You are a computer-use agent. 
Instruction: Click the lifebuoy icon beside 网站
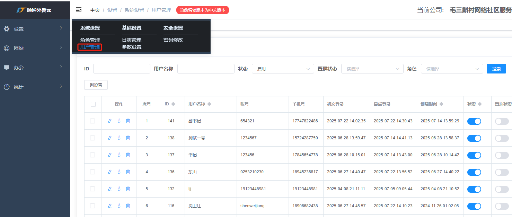(x=7, y=48)
